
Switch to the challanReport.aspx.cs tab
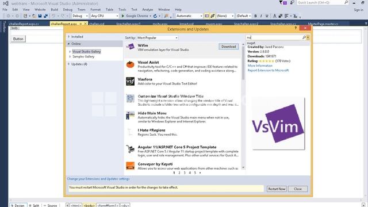(x=24, y=24)
